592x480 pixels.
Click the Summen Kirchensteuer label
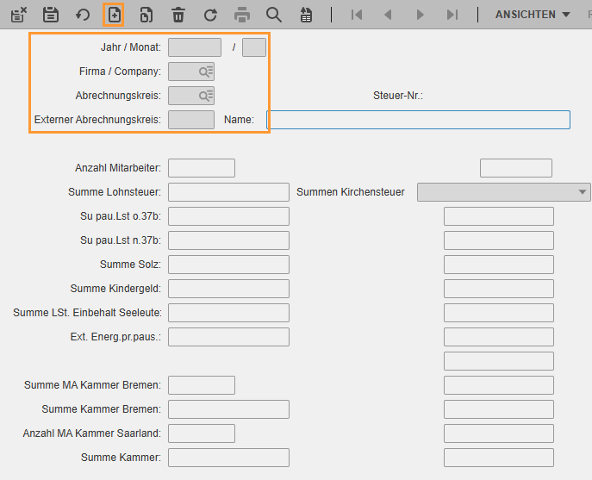pos(351,192)
